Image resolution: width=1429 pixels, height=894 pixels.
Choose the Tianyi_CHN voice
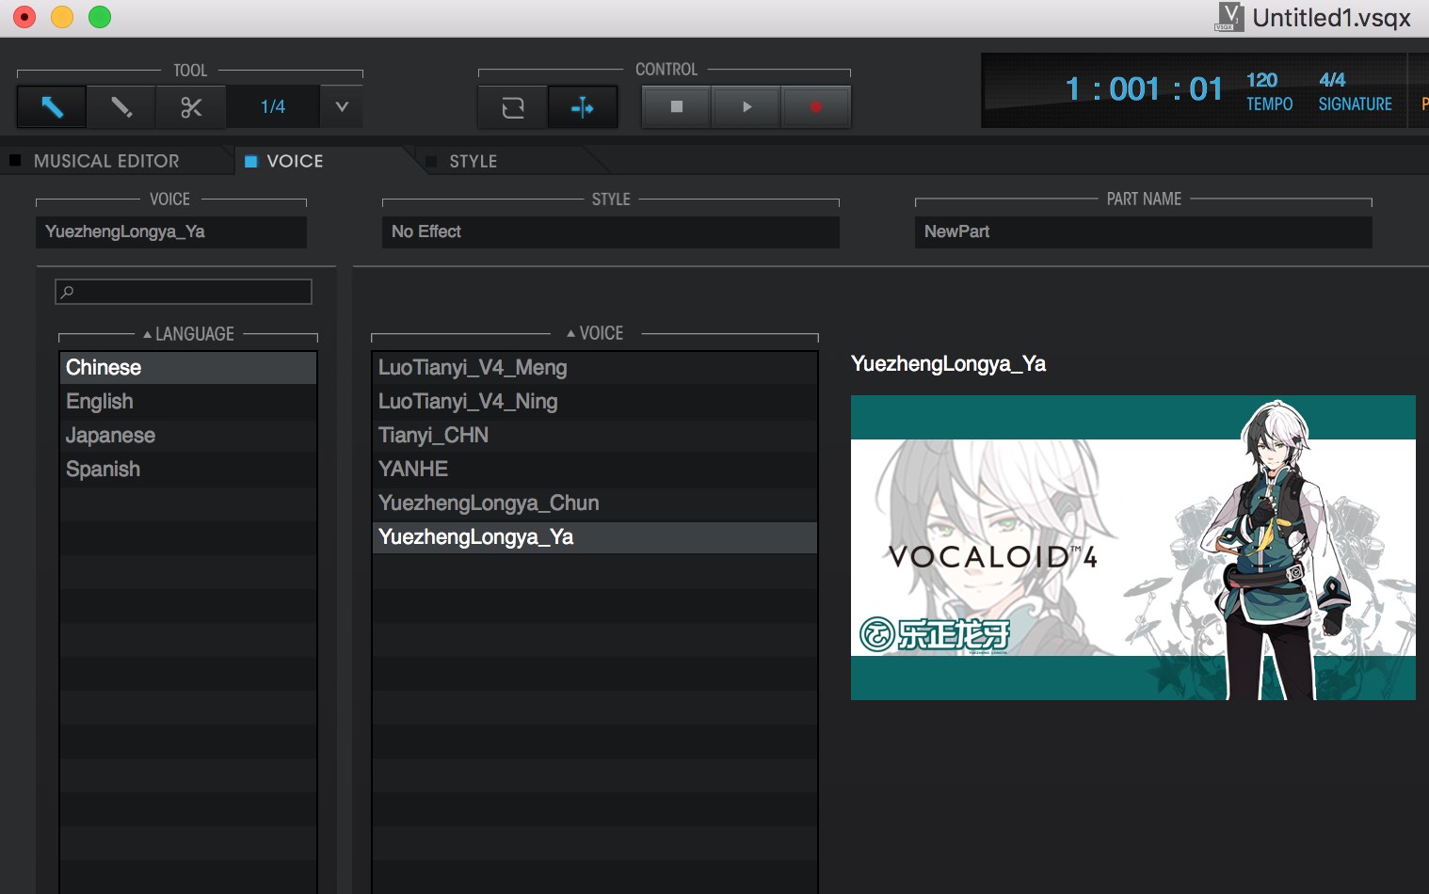[595, 435]
